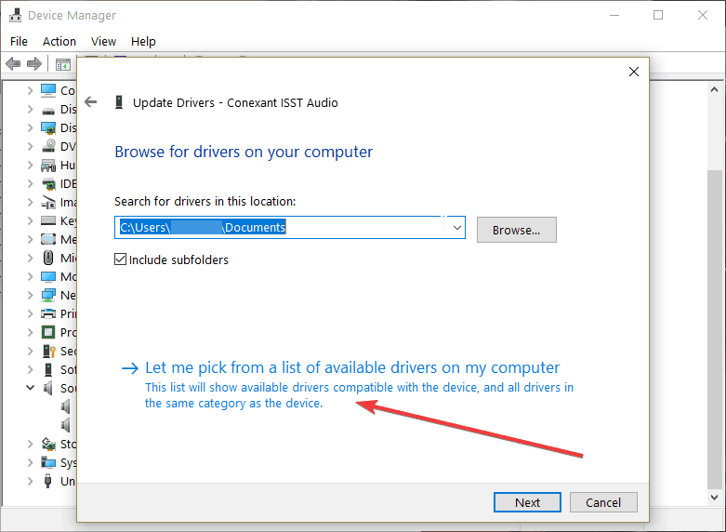Viewport: 726px width, 532px height.
Task: Select the Display adapters icon in tree
Action: point(48,128)
